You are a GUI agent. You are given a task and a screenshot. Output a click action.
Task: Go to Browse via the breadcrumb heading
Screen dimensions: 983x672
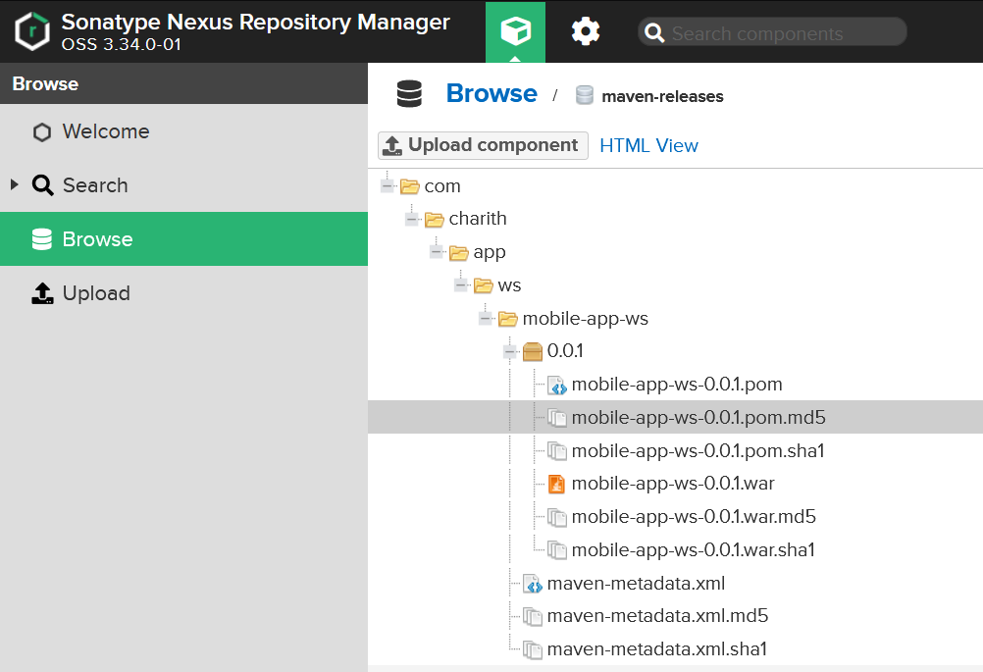coord(491,93)
